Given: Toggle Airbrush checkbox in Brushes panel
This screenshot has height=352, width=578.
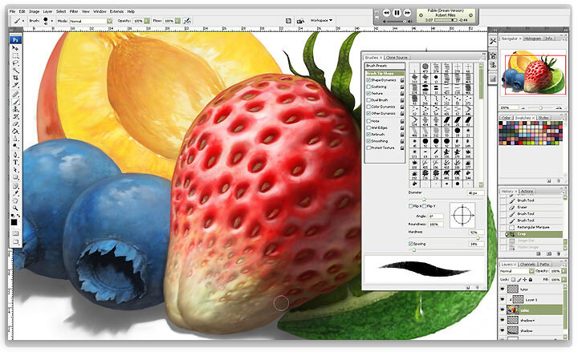Looking at the screenshot, I should point(368,135).
